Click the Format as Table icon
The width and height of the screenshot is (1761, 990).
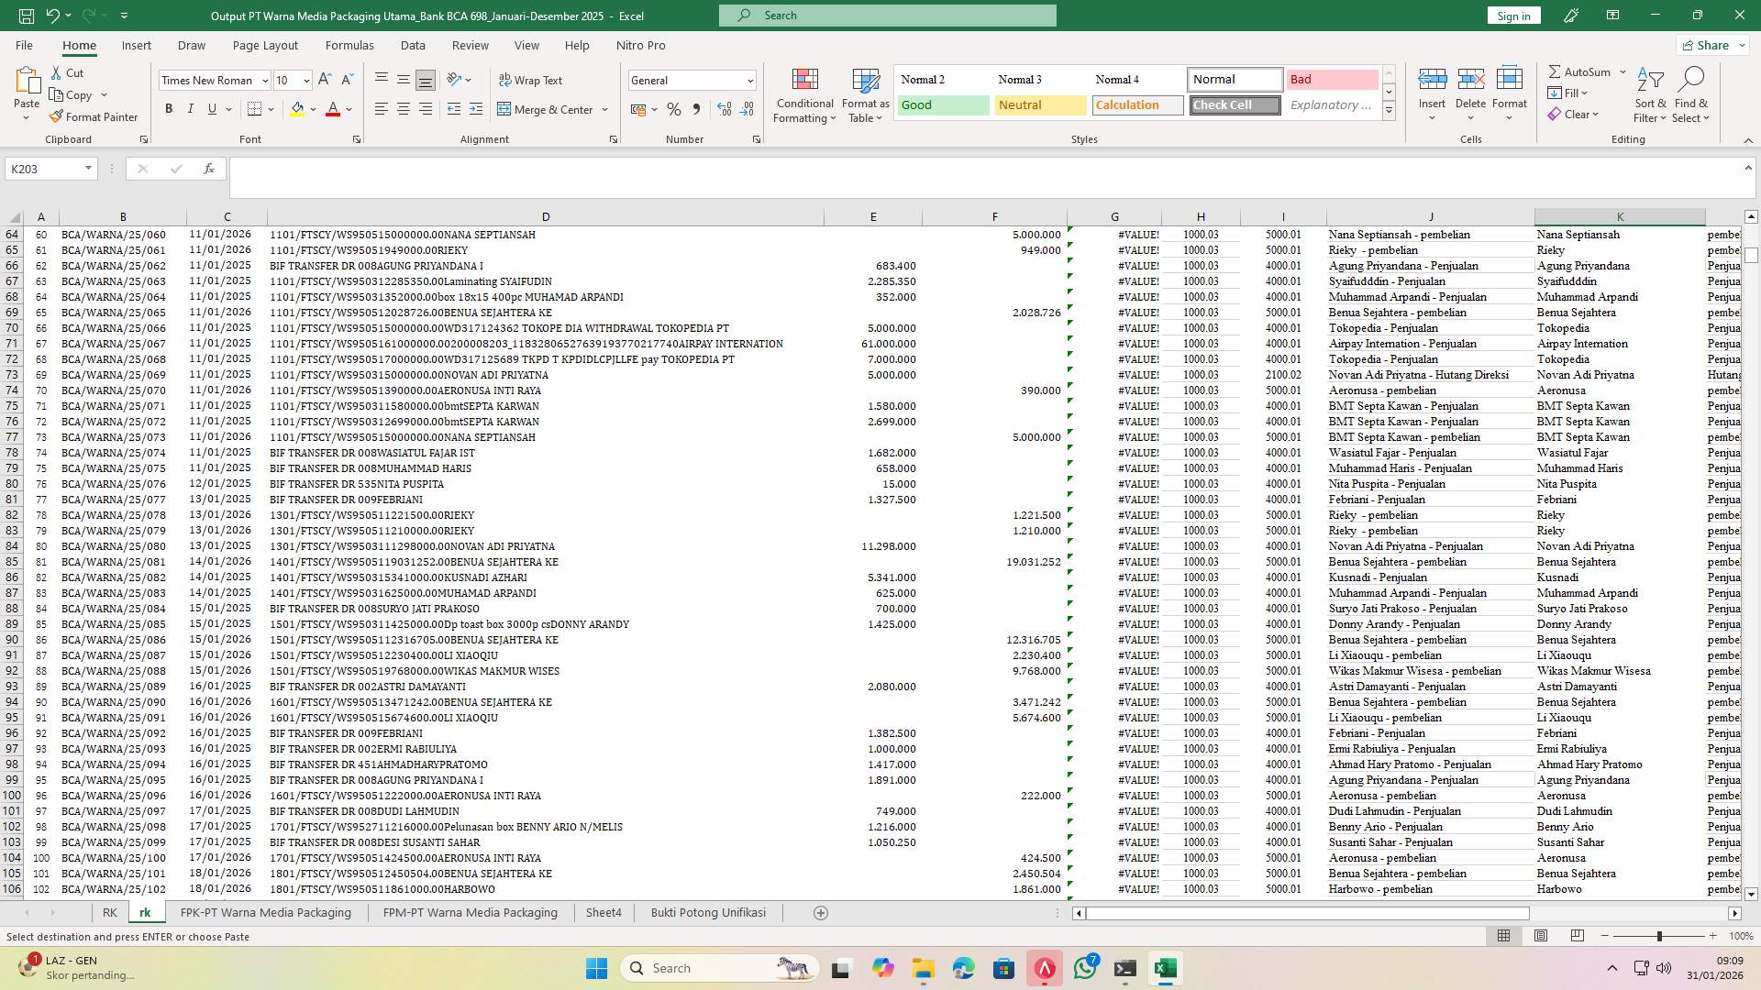coord(864,95)
